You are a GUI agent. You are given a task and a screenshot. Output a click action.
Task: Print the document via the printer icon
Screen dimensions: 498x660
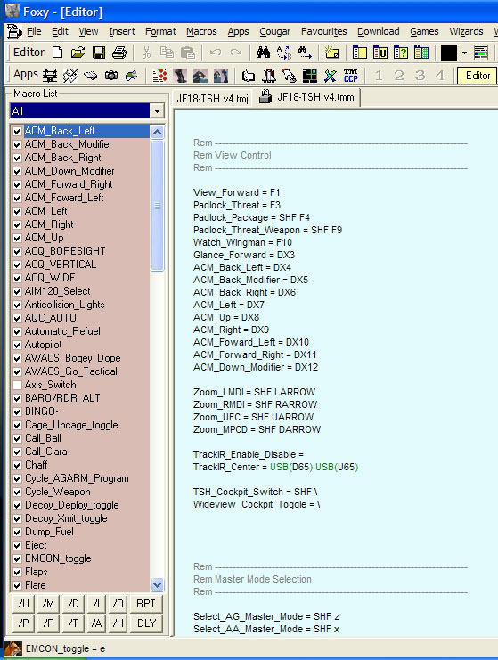[119, 53]
